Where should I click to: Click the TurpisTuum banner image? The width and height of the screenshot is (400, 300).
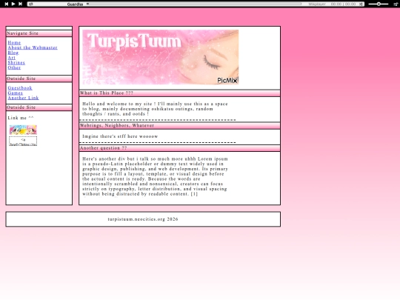(161, 57)
